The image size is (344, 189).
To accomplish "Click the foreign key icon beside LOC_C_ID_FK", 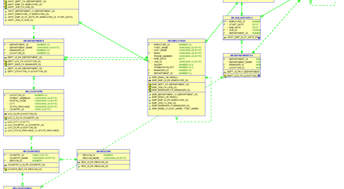I will pyautogui.click(x=6, y=118).
